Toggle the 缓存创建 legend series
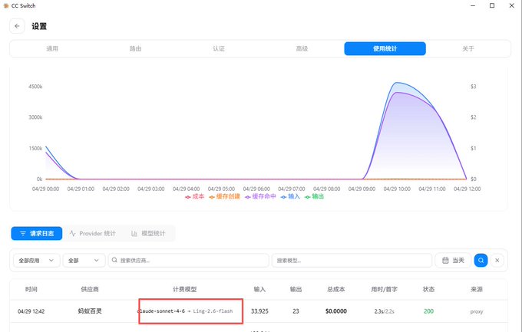522x332 pixels. 225,196
